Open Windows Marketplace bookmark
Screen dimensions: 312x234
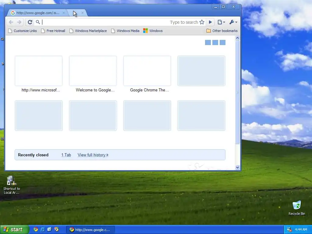[88, 31]
